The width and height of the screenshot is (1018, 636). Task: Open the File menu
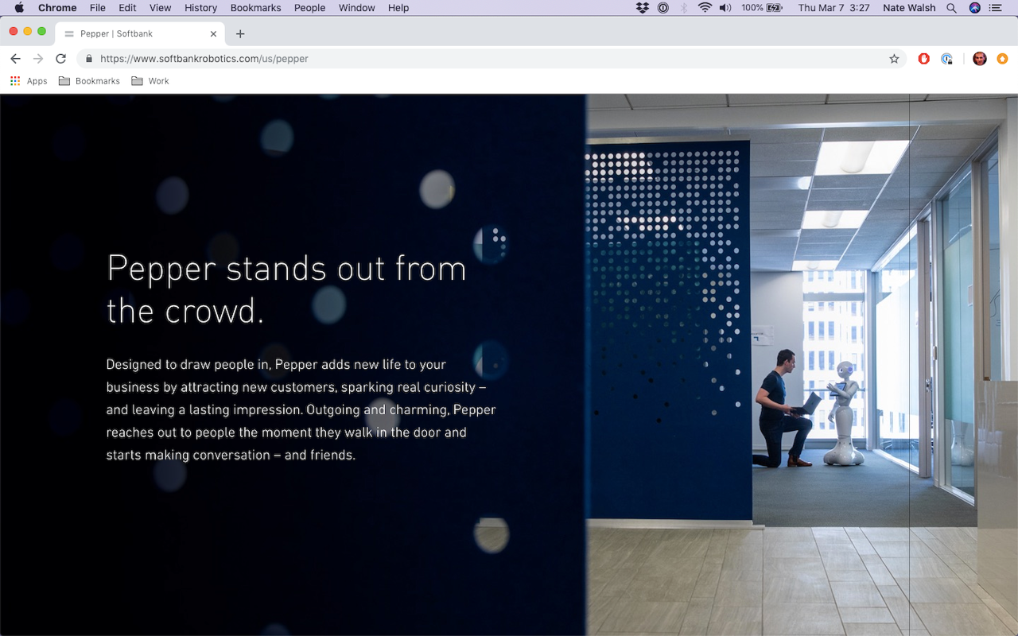(98, 8)
